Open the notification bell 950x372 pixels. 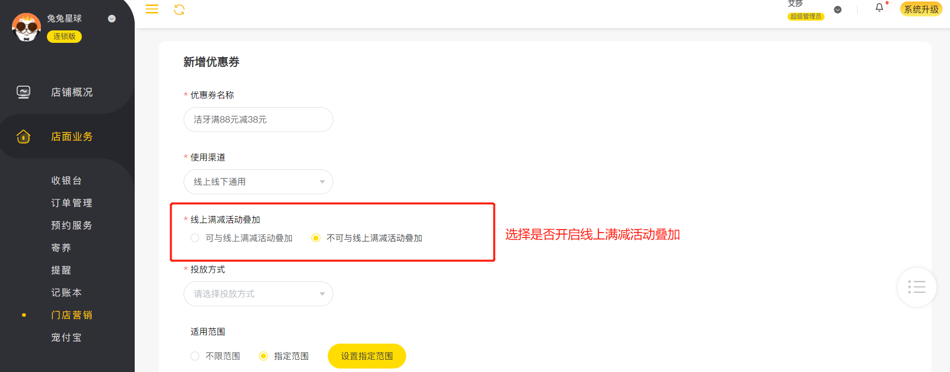coord(879,7)
